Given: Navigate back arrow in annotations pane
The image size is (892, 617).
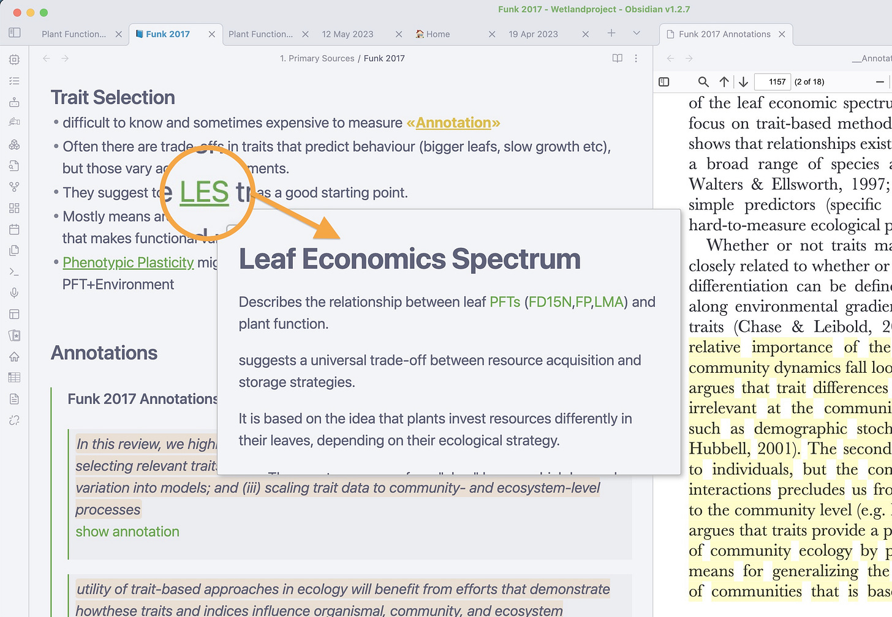Looking at the screenshot, I should [670, 58].
